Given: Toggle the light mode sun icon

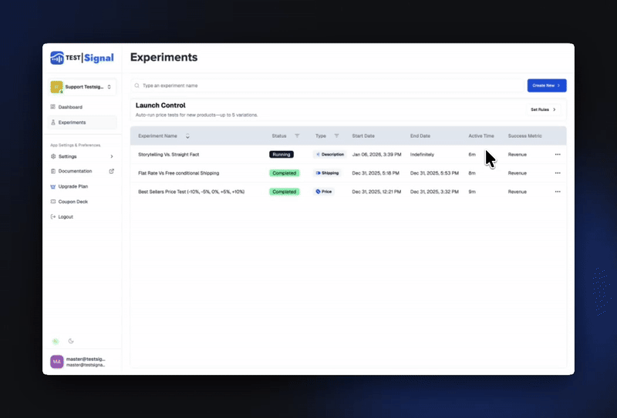Looking at the screenshot, I should point(55,341).
